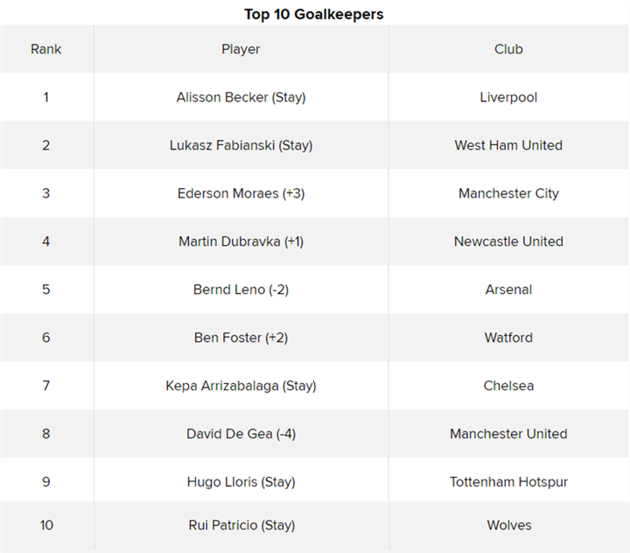Viewport: 630px width, 553px height.
Task: Click Ben Foster (+2) entry
Action: point(241,338)
